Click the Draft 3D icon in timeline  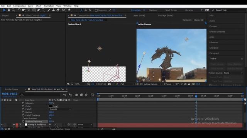click(x=71, y=95)
